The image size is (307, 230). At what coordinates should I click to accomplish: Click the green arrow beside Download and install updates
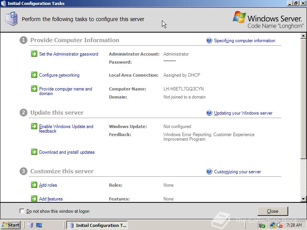tap(34, 152)
